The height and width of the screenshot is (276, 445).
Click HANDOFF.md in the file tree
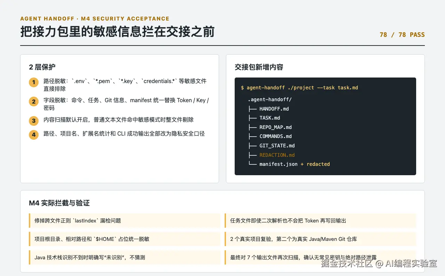(274, 109)
